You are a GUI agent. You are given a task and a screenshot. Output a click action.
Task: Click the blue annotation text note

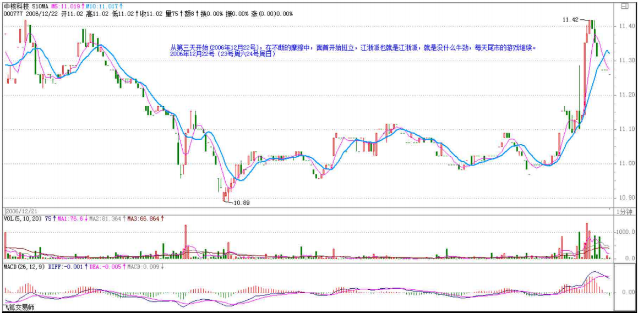tap(352, 51)
